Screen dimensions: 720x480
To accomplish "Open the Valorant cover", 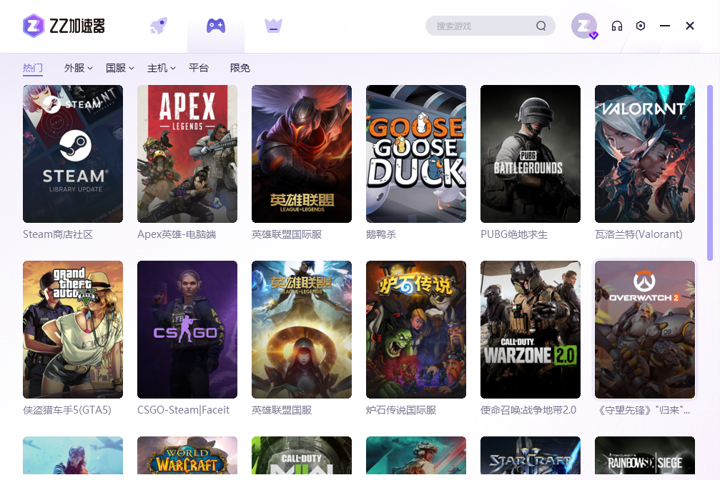I will point(645,154).
